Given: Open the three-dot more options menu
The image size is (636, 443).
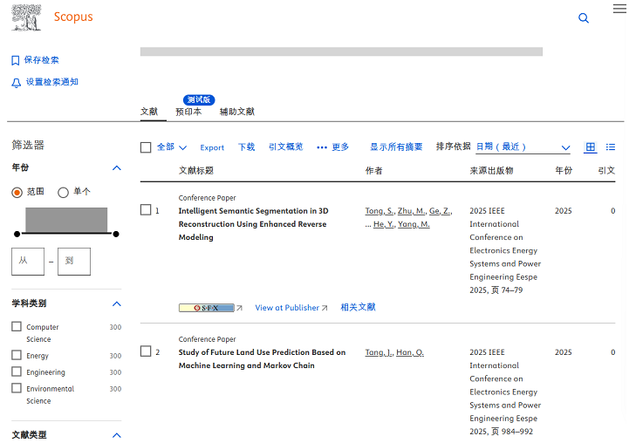Looking at the screenshot, I should [322, 147].
